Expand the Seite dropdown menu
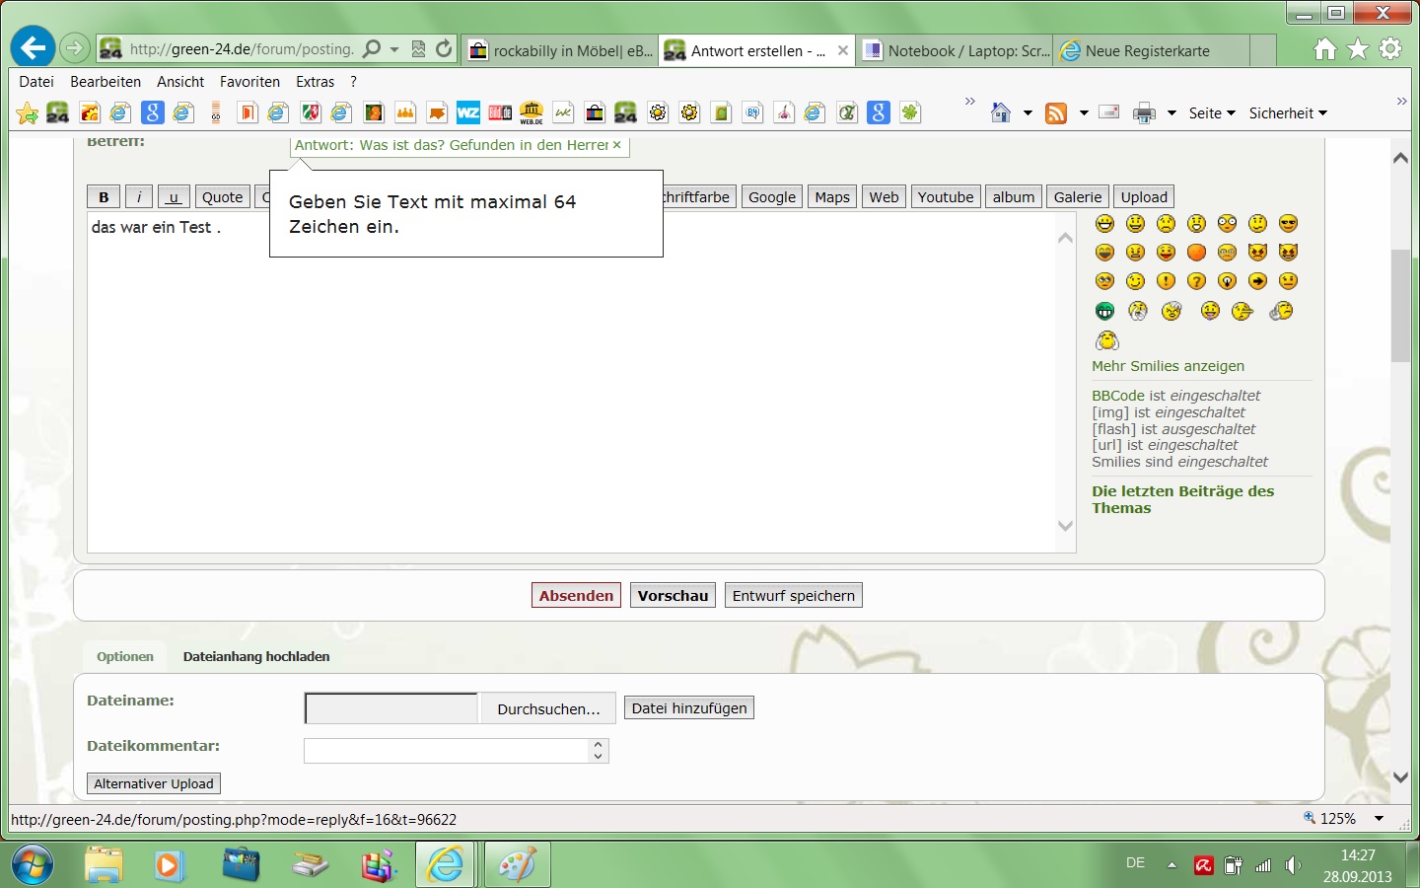Image resolution: width=1420 pixels, height=888 pixels. (1212, 113)
